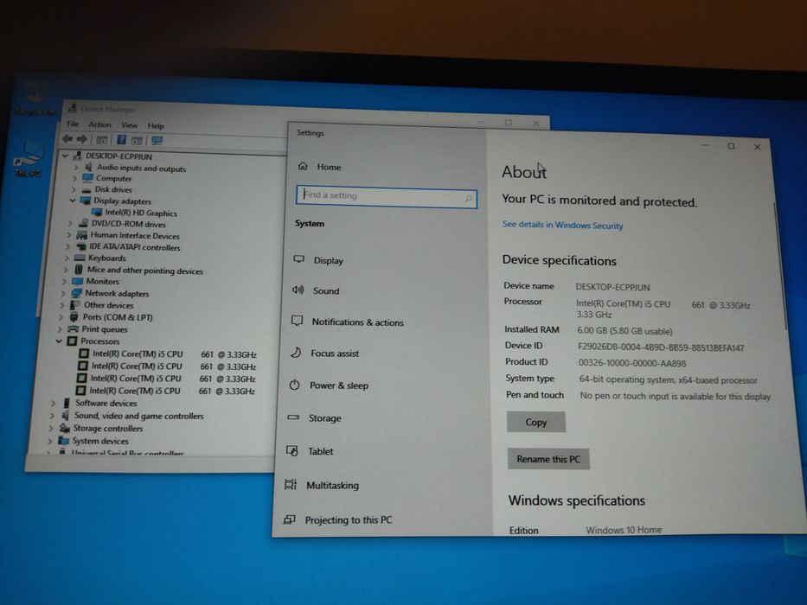Go to Settings Home
The width and height of the screenshot is (807, 605).
coord(329,167)
